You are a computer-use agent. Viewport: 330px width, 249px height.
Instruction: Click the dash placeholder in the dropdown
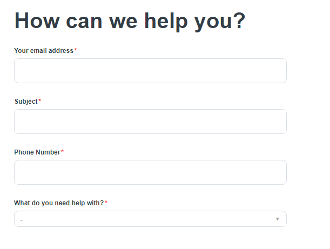tap(22, 220)
